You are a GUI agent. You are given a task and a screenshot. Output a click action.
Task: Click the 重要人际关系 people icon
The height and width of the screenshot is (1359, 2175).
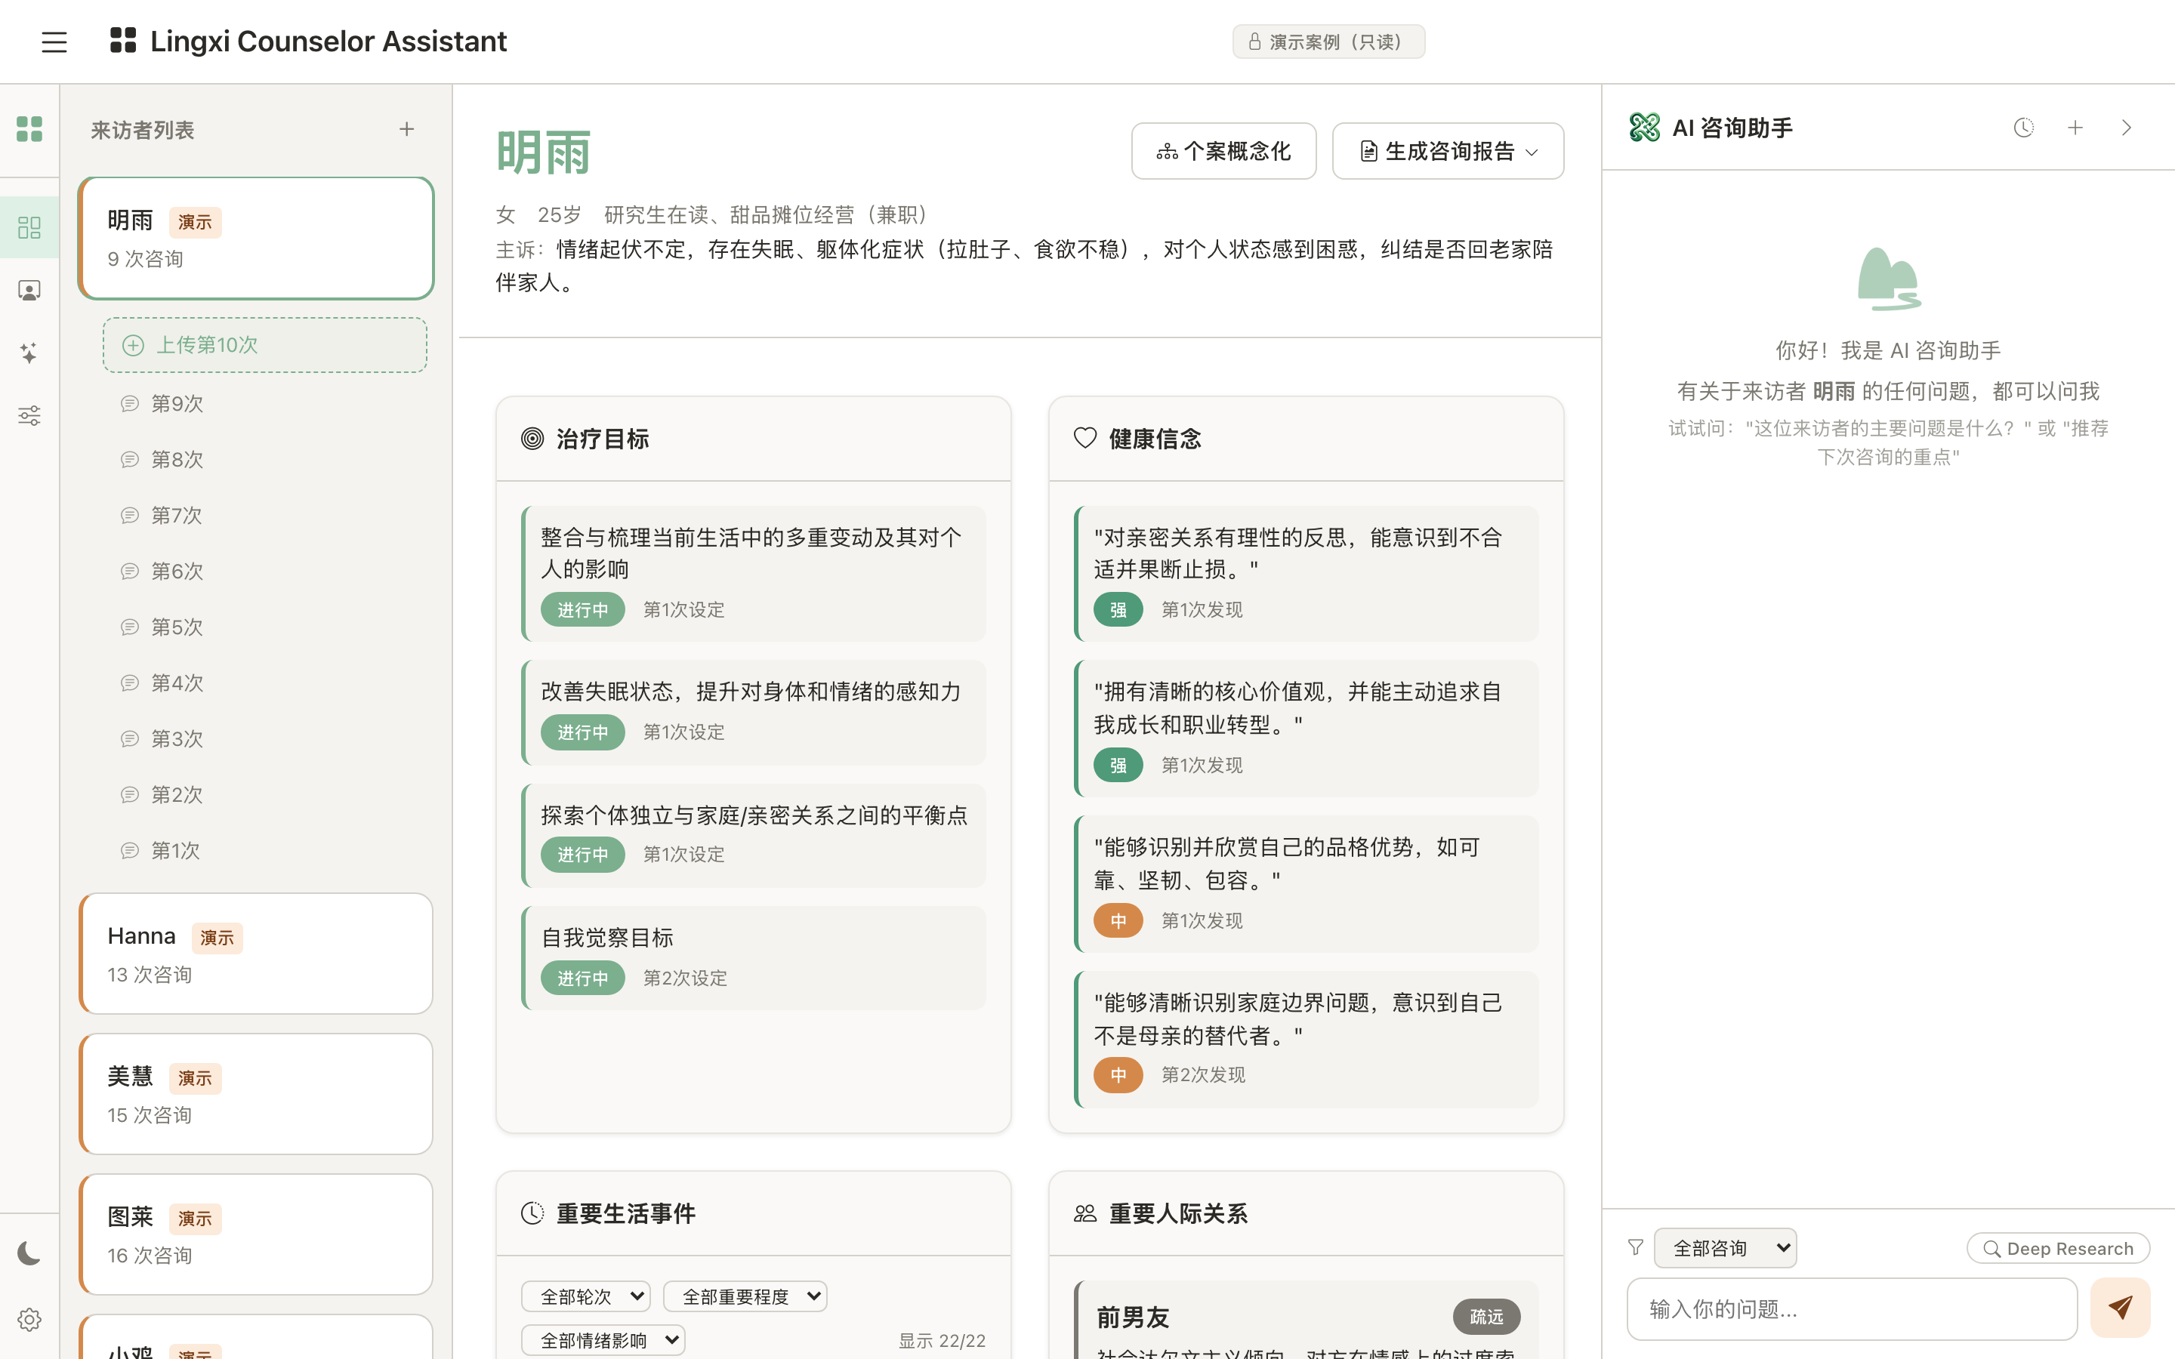1084,1213
